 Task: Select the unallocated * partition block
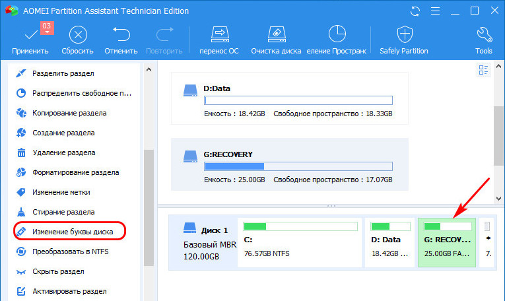tap(488, 242)
